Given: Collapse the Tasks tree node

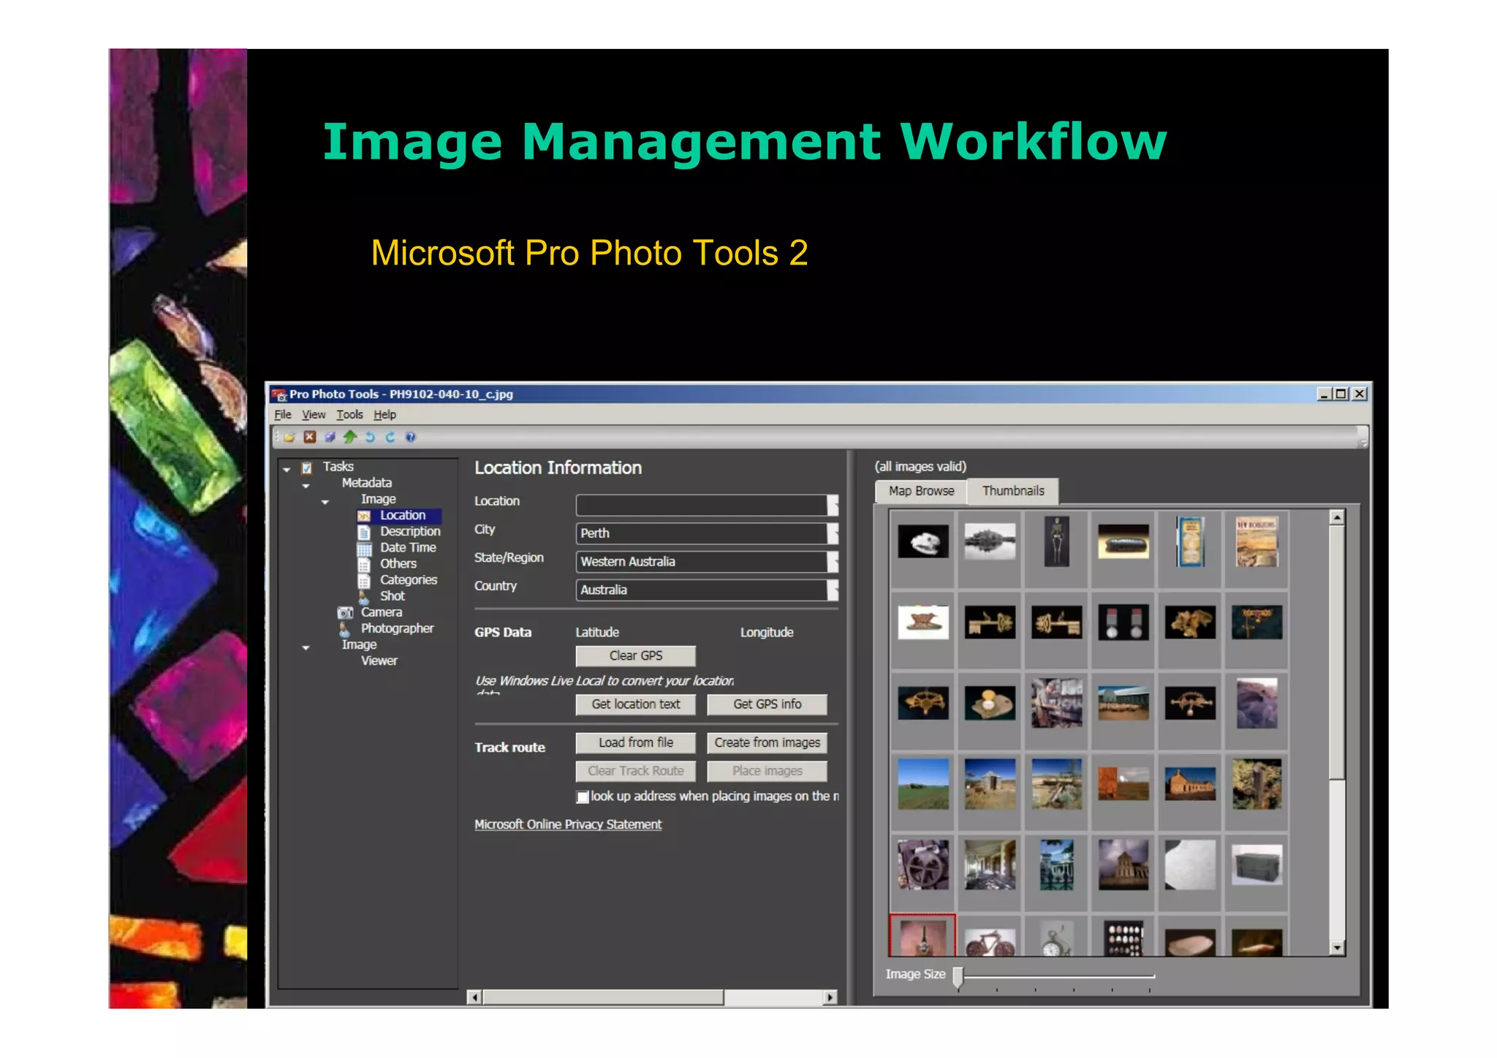Looking at the screenshot, I should (x=287, y=469).
